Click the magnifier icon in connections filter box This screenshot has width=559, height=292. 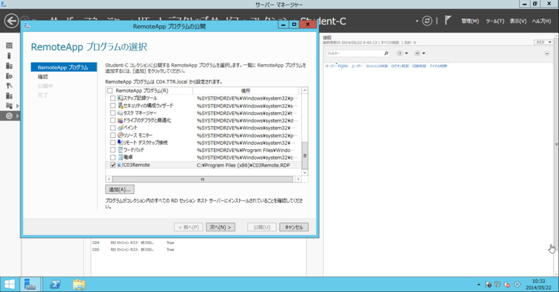[x=386, y=54]
